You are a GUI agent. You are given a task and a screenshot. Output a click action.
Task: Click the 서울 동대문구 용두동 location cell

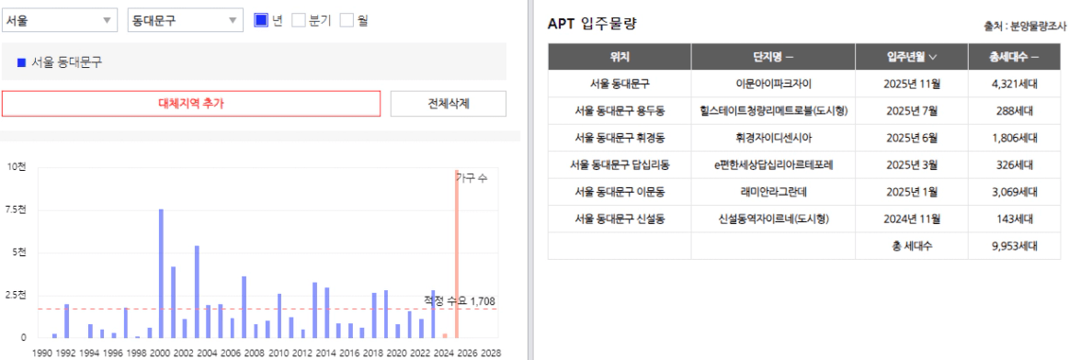click(620, 111)
